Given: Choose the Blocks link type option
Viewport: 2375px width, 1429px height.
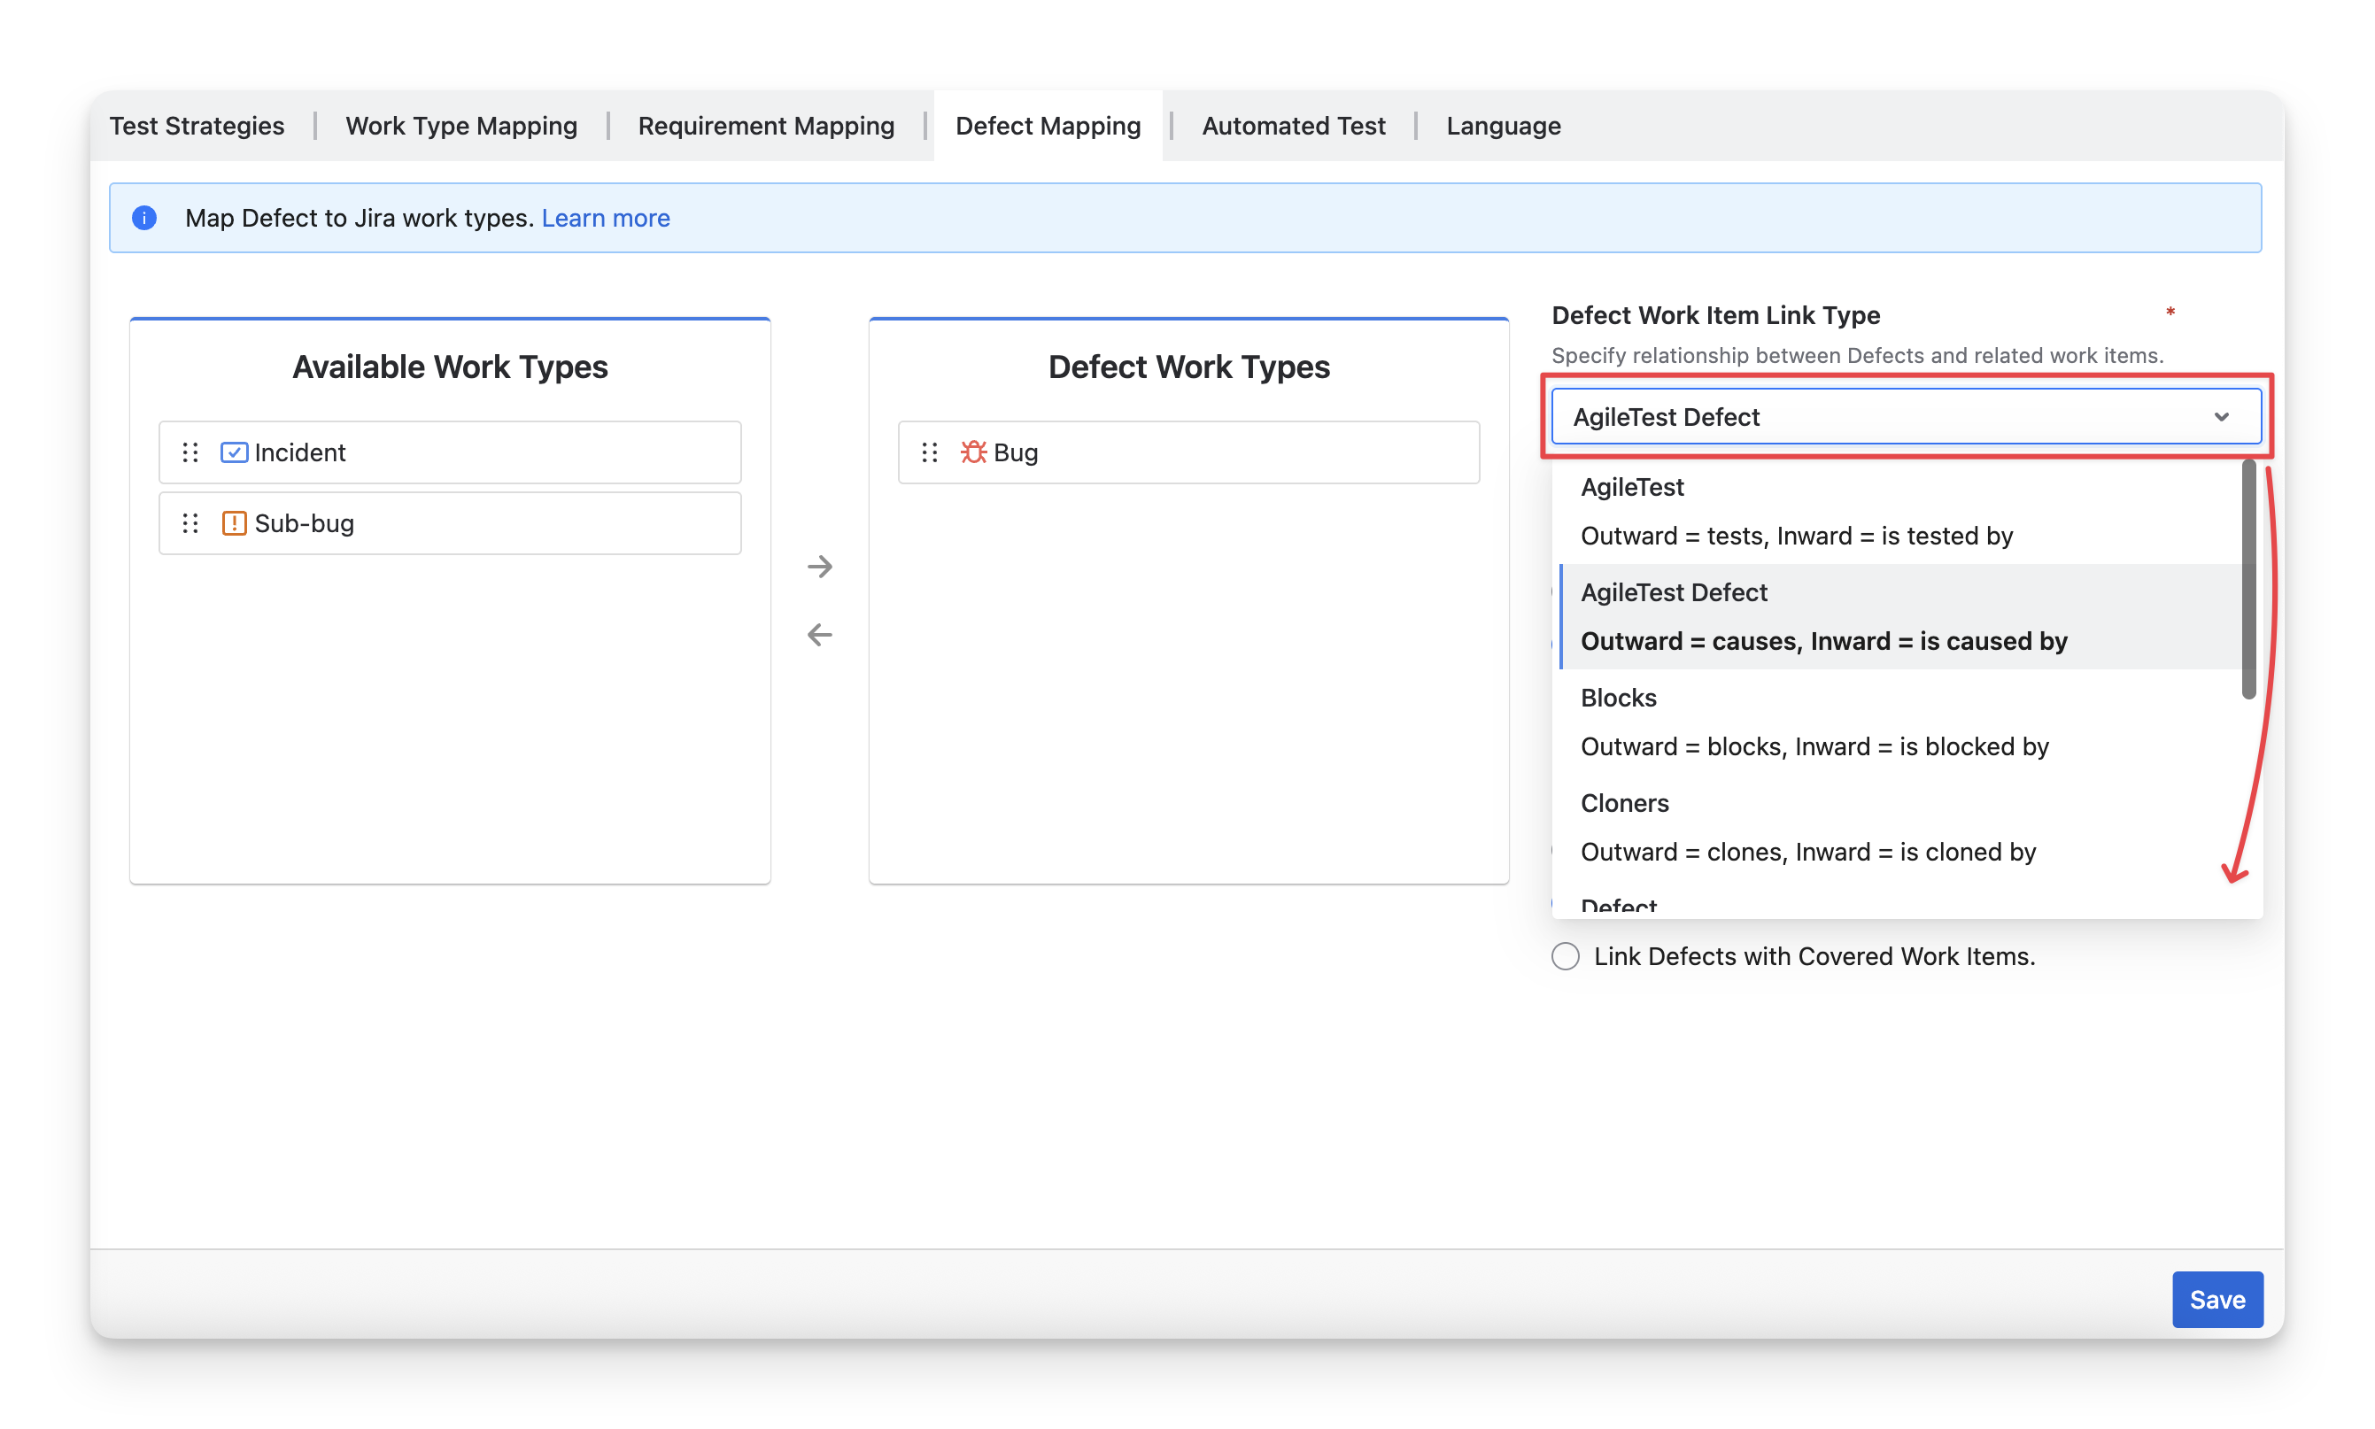Looking at the screenshot, I should click(1814, 722).
